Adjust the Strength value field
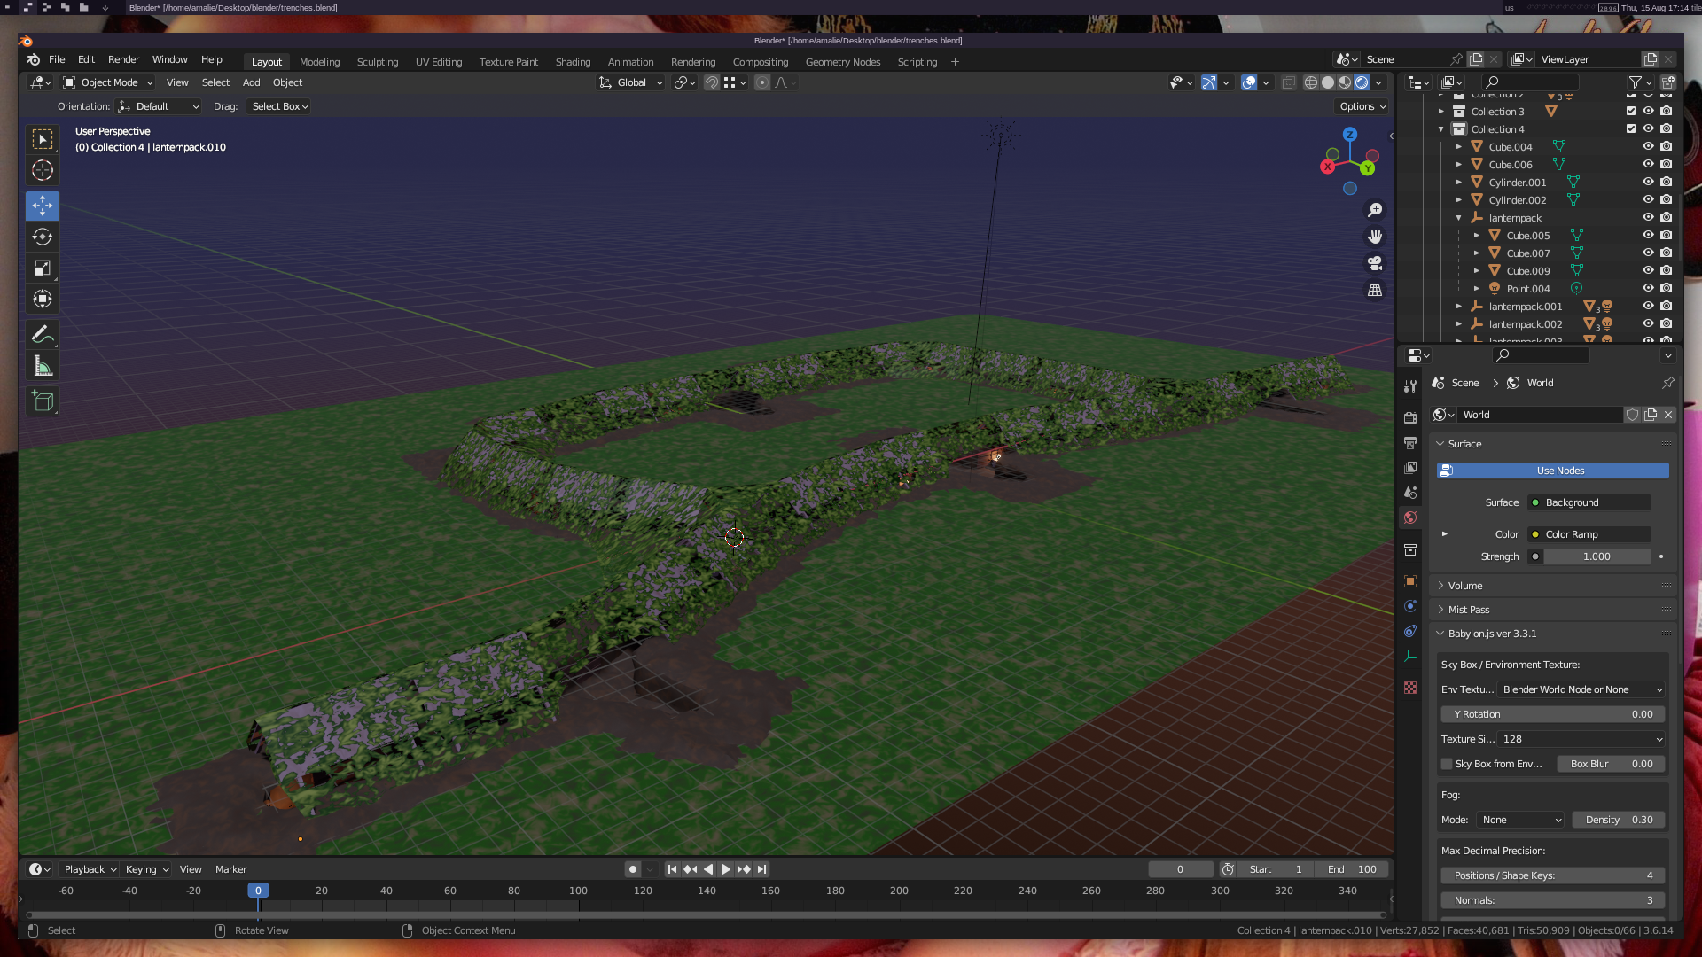The height and width of the screenshot is (957, 1702). coord(1596,556)
